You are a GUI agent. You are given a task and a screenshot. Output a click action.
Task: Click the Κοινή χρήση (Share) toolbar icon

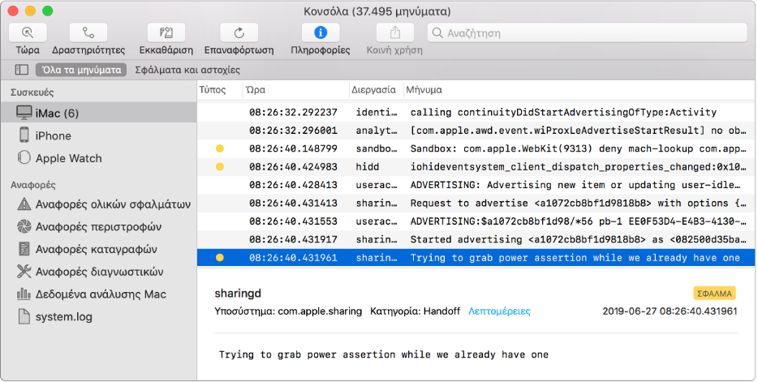[x=395, y=32]
